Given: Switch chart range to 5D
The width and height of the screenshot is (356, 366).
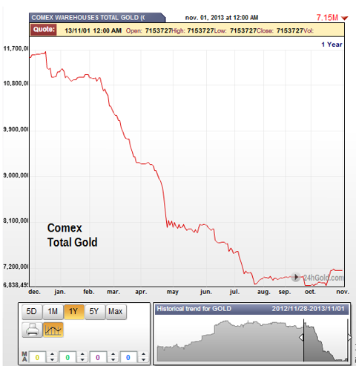Looking at the screenshot, I should click(x=32, y=311).
